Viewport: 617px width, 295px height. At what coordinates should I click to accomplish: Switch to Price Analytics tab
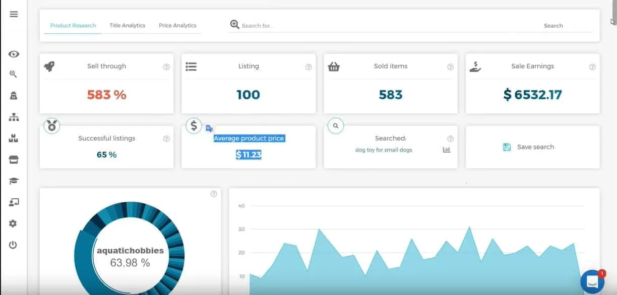[177, 26]
